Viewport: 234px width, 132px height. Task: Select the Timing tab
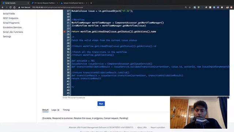point(66,110)
